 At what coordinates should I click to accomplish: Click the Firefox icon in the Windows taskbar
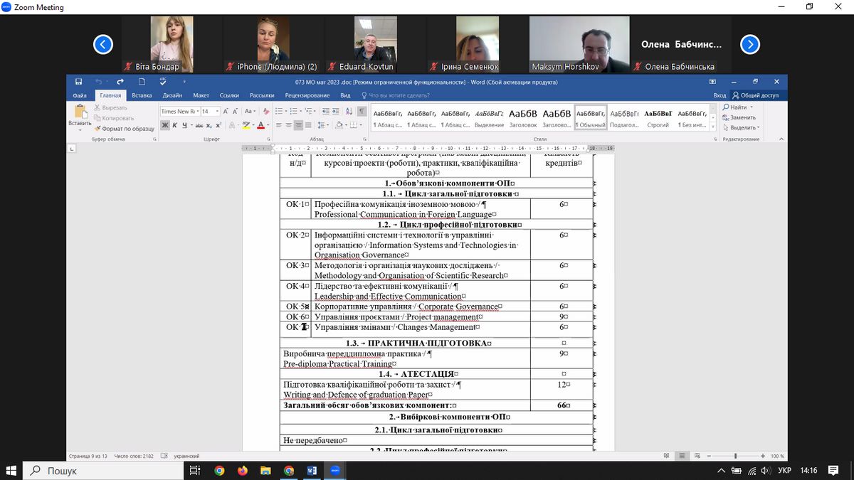242,471
